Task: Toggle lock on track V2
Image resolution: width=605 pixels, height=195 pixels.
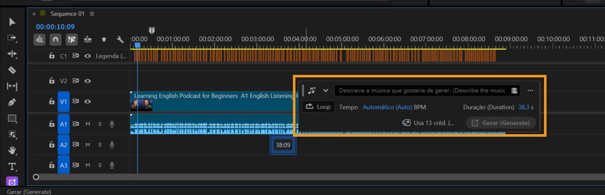Action: pyautogui.click(x=51, y=80)
